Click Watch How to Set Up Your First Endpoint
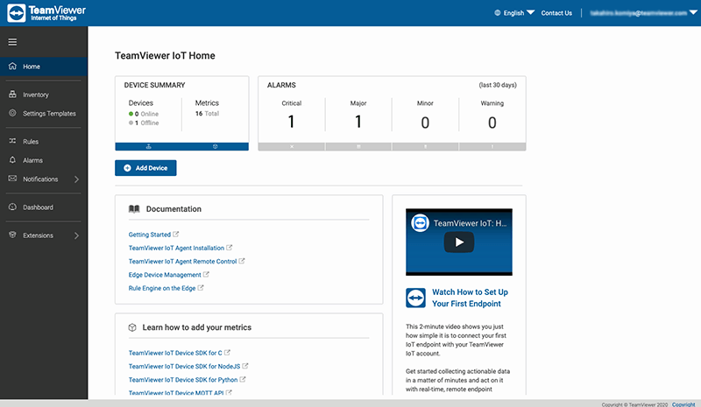This screenshot has width=701, height=407. (x=470, y=298)
